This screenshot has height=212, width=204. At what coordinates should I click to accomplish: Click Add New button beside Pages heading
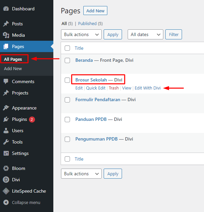pos(95,11)
